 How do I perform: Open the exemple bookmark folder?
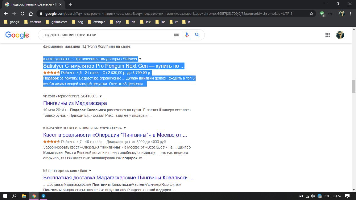[x=97, y=22]
